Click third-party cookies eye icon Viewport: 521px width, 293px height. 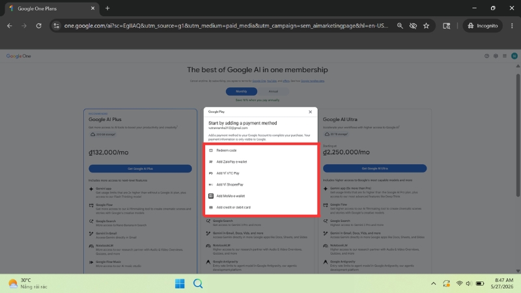tap(413, 25)
